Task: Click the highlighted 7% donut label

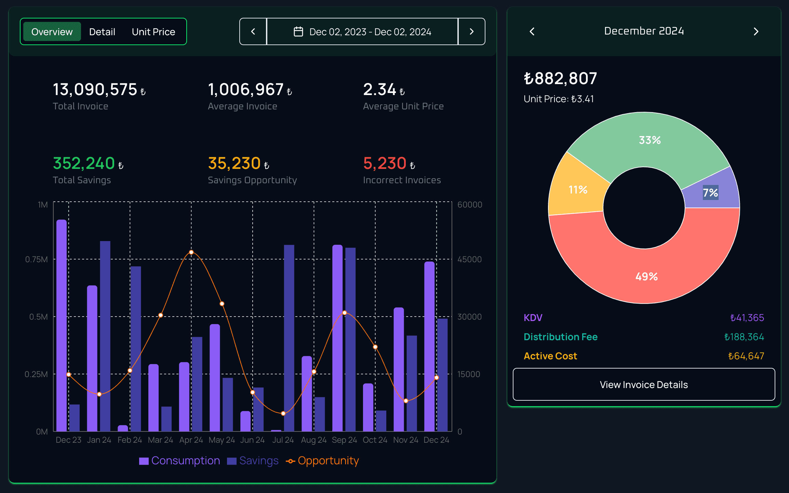Action: 710,193
